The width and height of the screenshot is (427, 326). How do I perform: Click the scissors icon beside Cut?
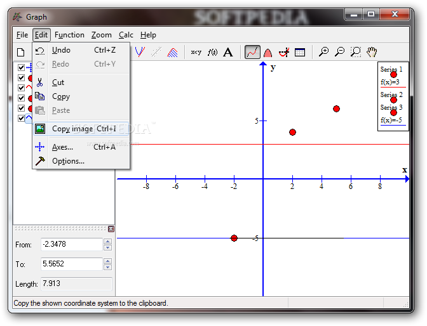click(40, 82)
